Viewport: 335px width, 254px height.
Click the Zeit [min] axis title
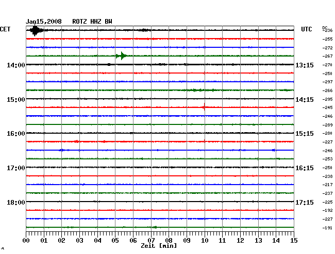point(159,246)
